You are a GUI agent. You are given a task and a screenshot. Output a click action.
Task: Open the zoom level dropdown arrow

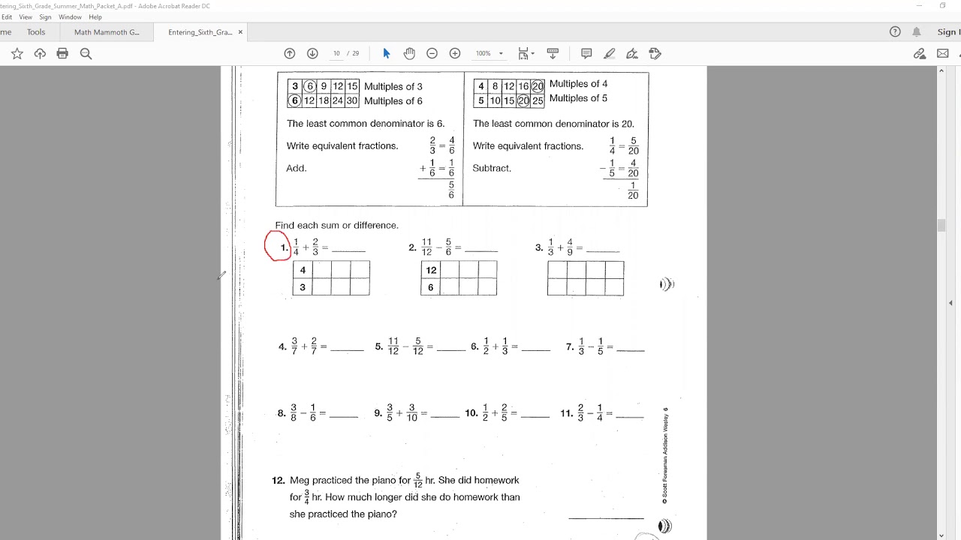(501, 53)
